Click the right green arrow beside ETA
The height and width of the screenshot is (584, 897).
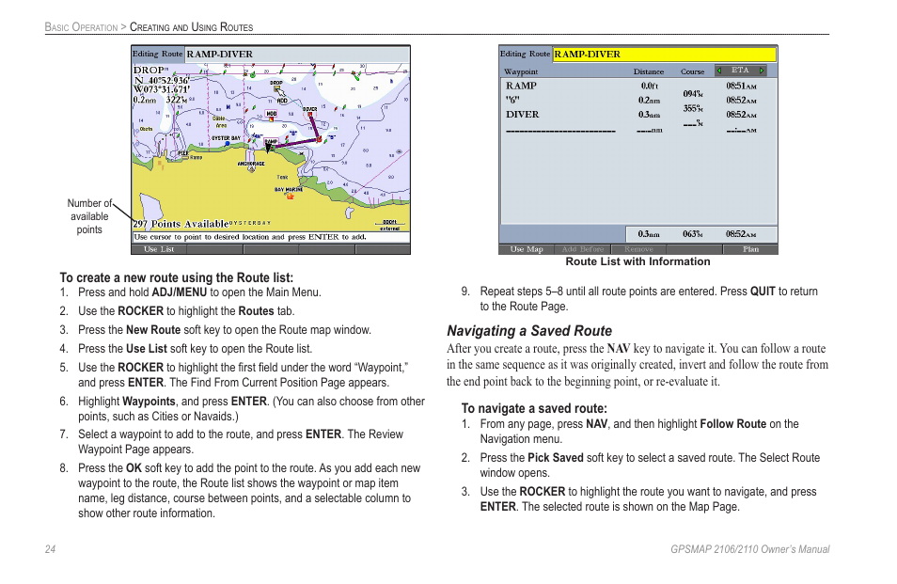[x=762, y=71]
